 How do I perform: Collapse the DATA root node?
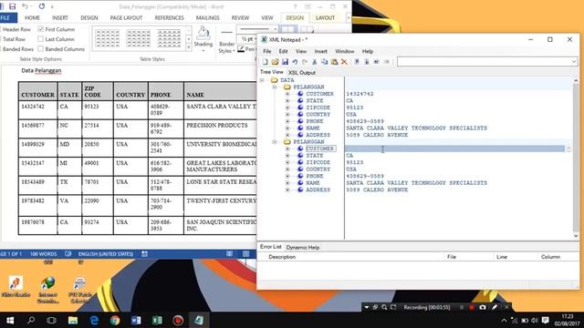pos(262,80)
